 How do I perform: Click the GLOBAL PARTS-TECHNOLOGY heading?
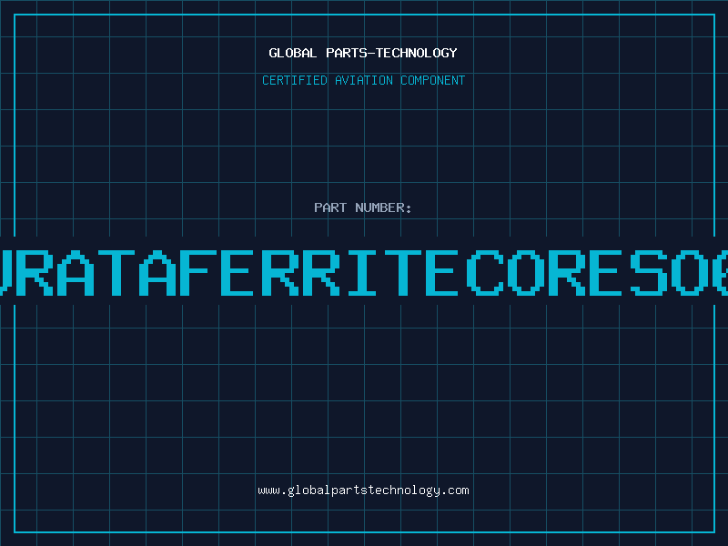pos(363,53)
